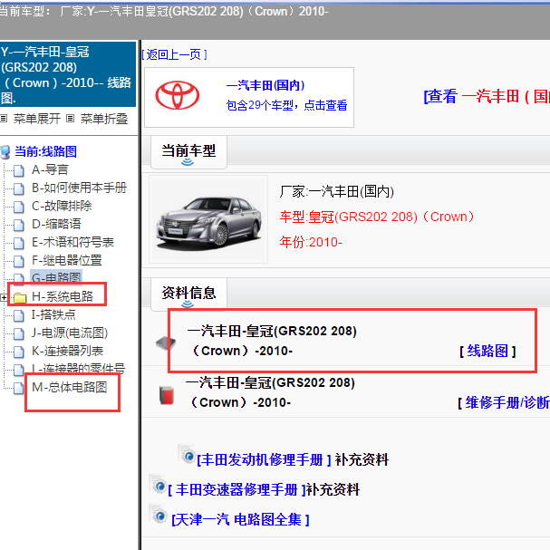Open E-术语和符号表 in the tree
This screenshot has height=550, width=550.
click(72, 242)
